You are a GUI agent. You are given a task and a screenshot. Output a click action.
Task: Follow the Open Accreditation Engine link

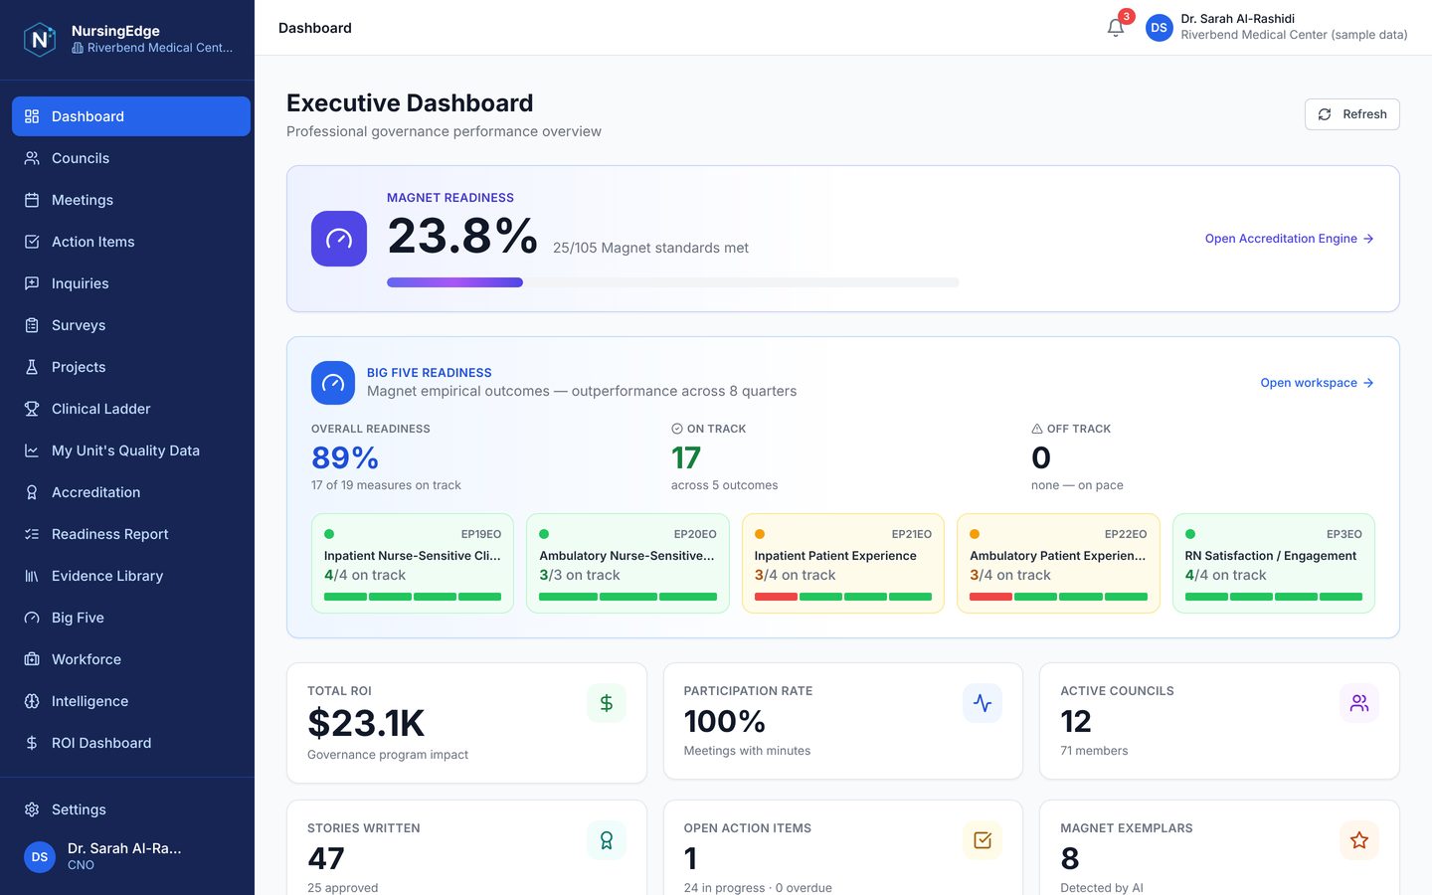point(1289,239)
